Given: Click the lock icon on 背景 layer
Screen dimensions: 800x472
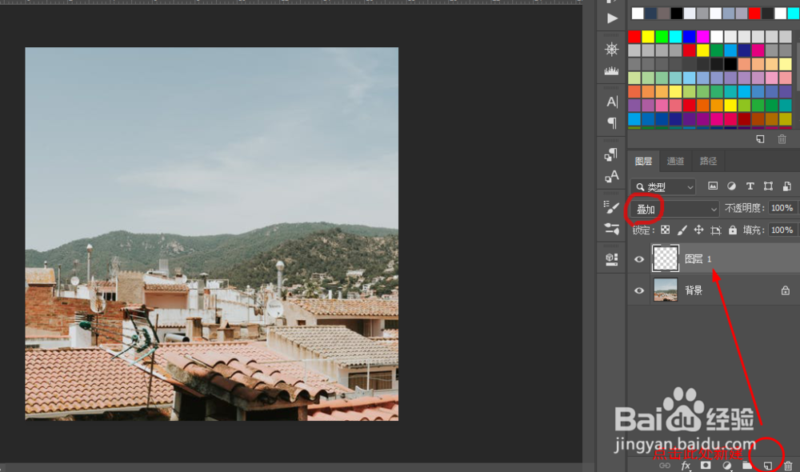Looking at the screenshot, I should click(x=786, y=290).
